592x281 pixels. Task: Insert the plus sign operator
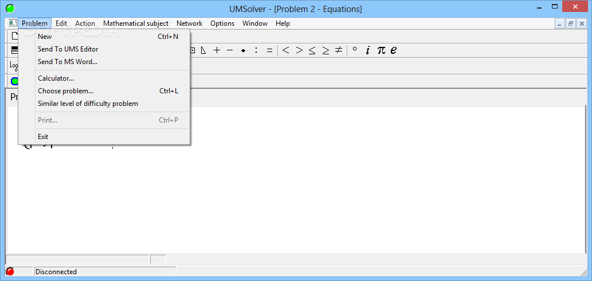[x=217, y=50]
